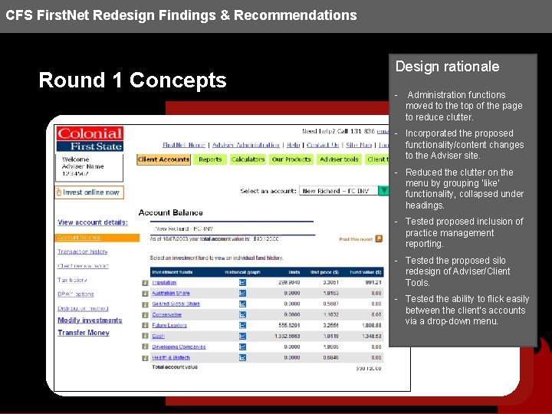Click the orange Print this report icon
Screen dimensions: 552x414
tap(379, 238)
